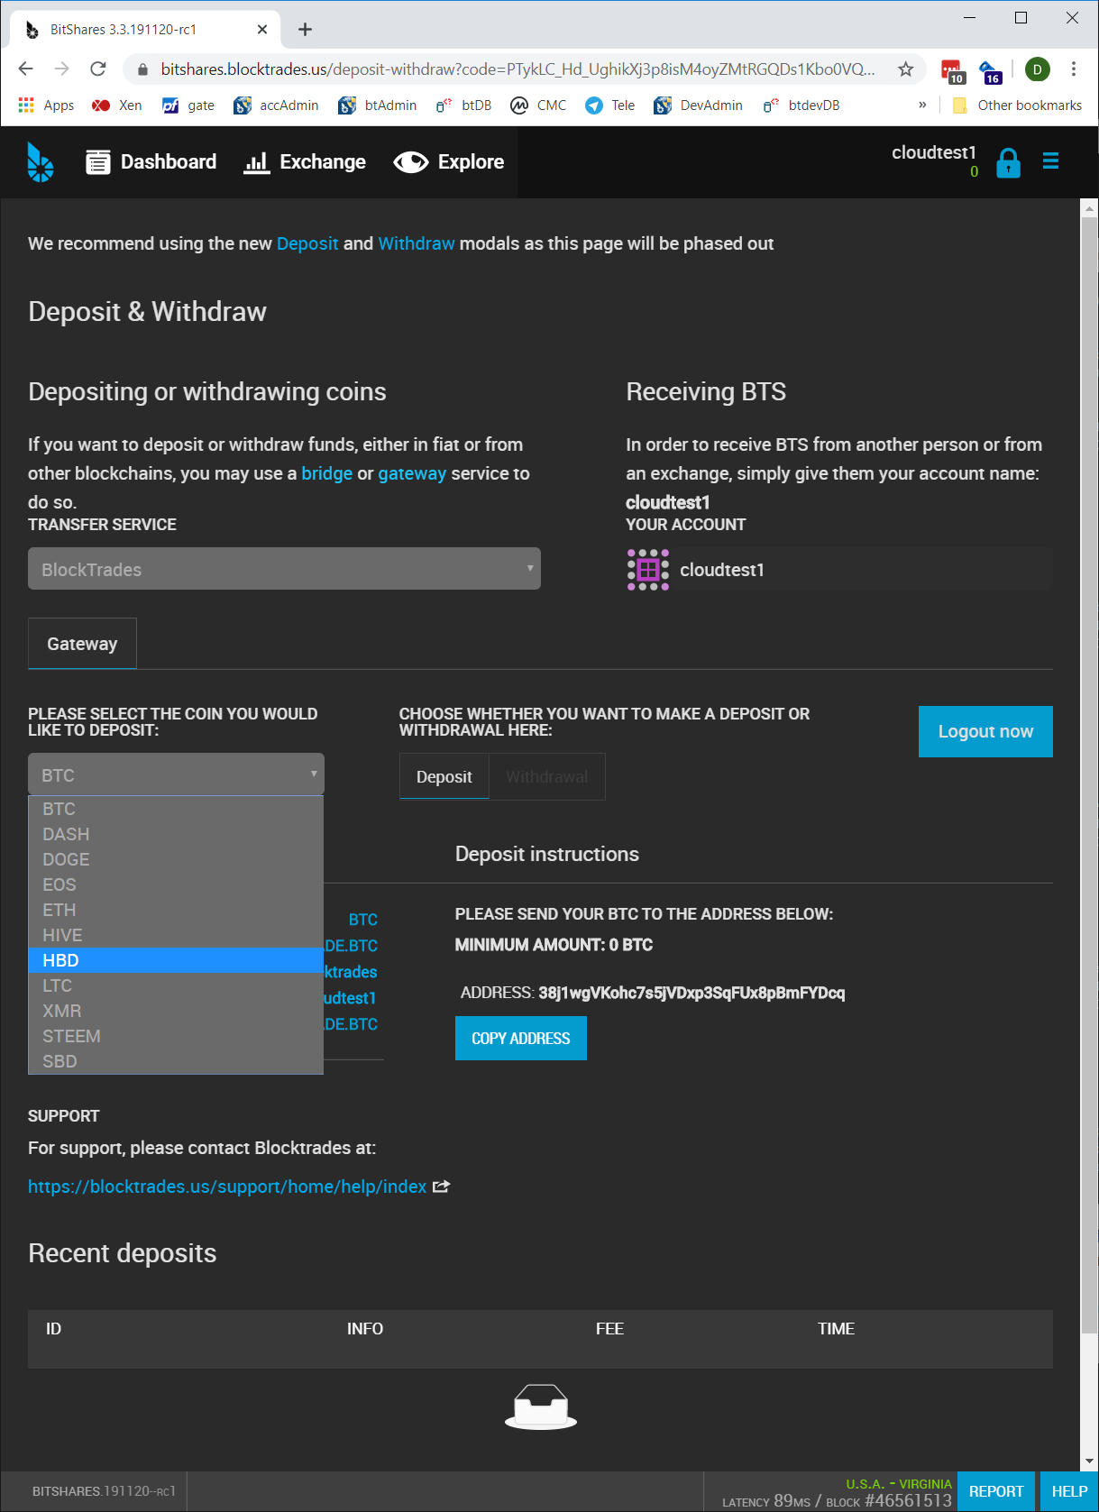Choose DOGE from the coin list

pos(176,859)
